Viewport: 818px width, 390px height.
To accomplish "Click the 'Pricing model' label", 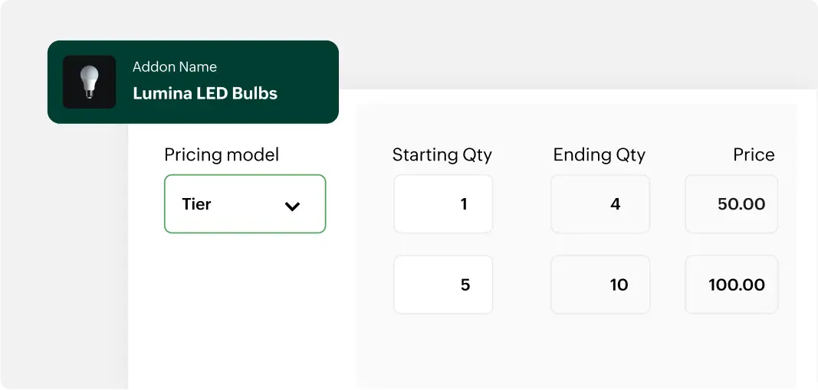I will (x=222, y=155).
